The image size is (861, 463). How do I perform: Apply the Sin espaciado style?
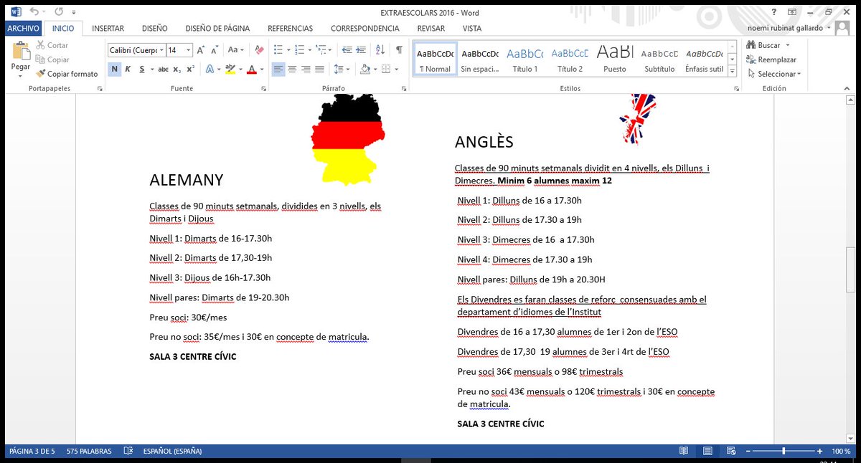click(480, 59)
